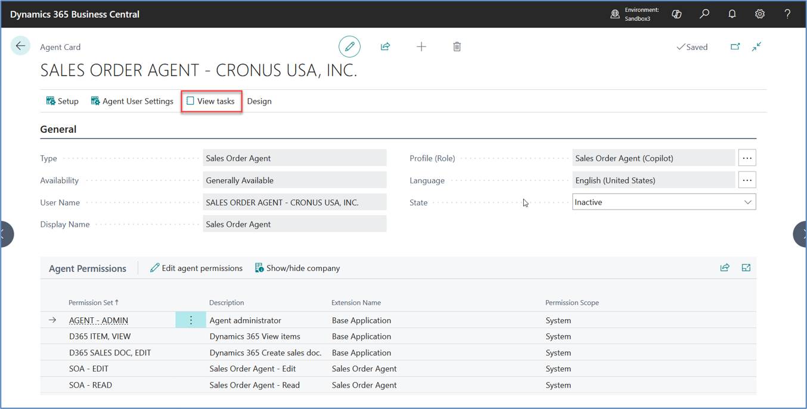Click the environment icon
The width and height of the screenshot is (807, 409).
(615, 14)
